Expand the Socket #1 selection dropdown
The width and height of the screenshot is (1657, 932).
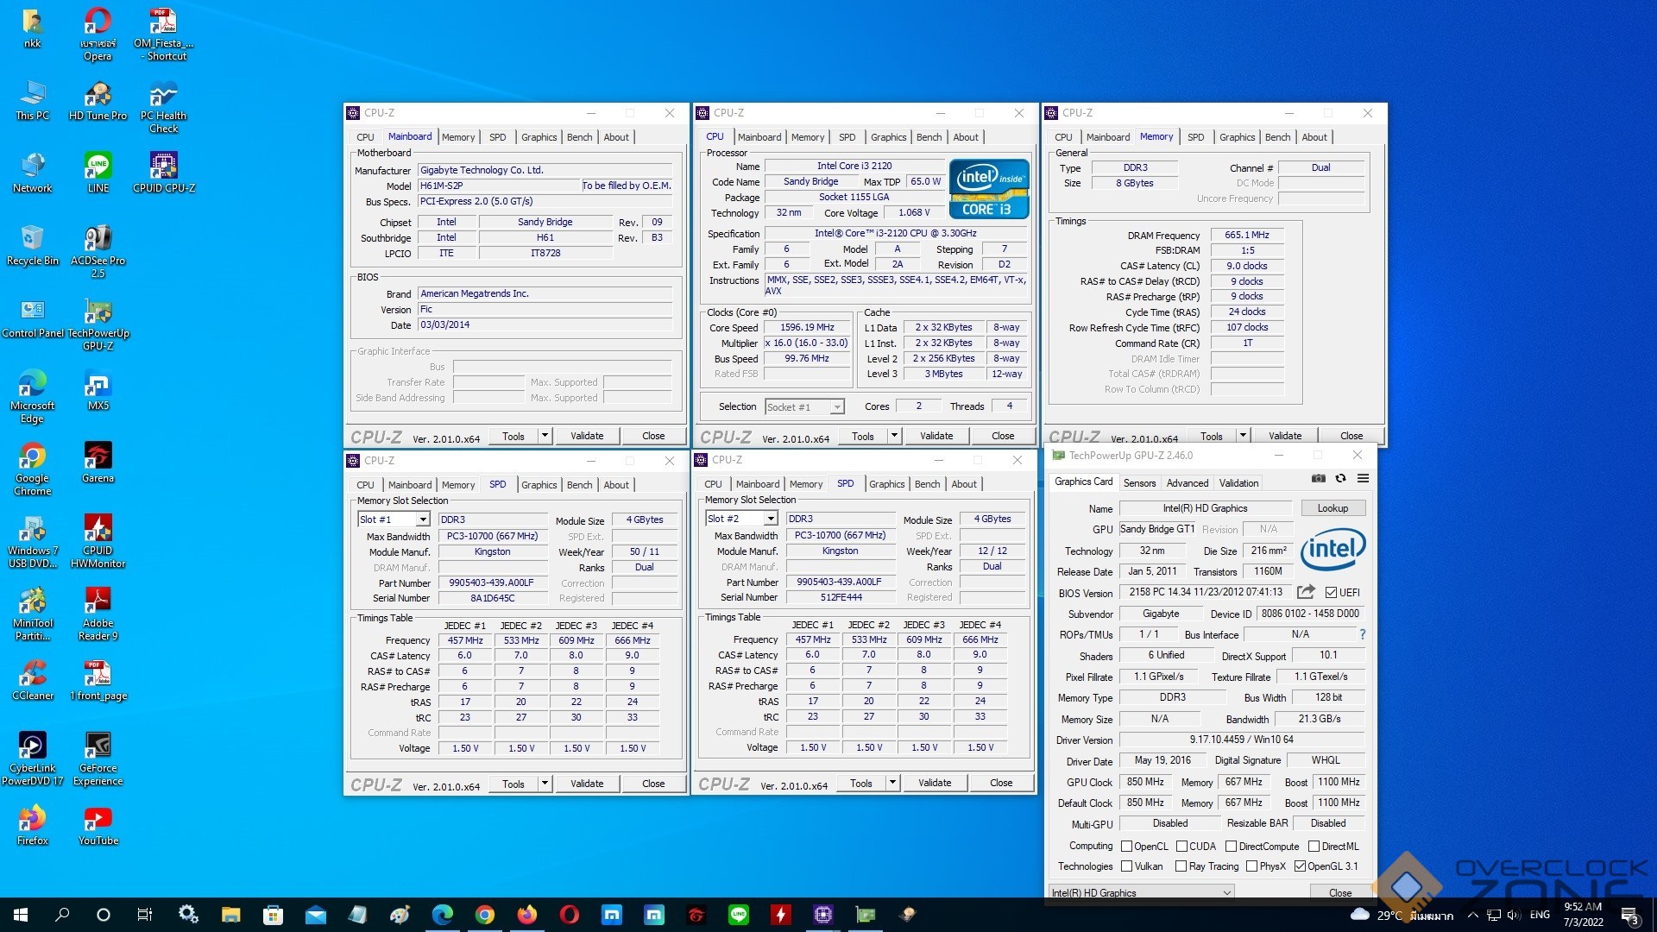(x=836, y=407)
